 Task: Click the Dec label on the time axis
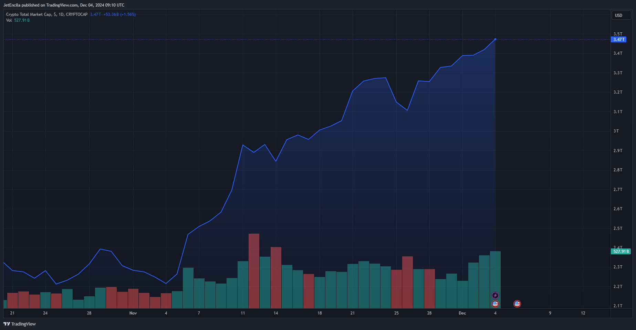click(462, 313)
